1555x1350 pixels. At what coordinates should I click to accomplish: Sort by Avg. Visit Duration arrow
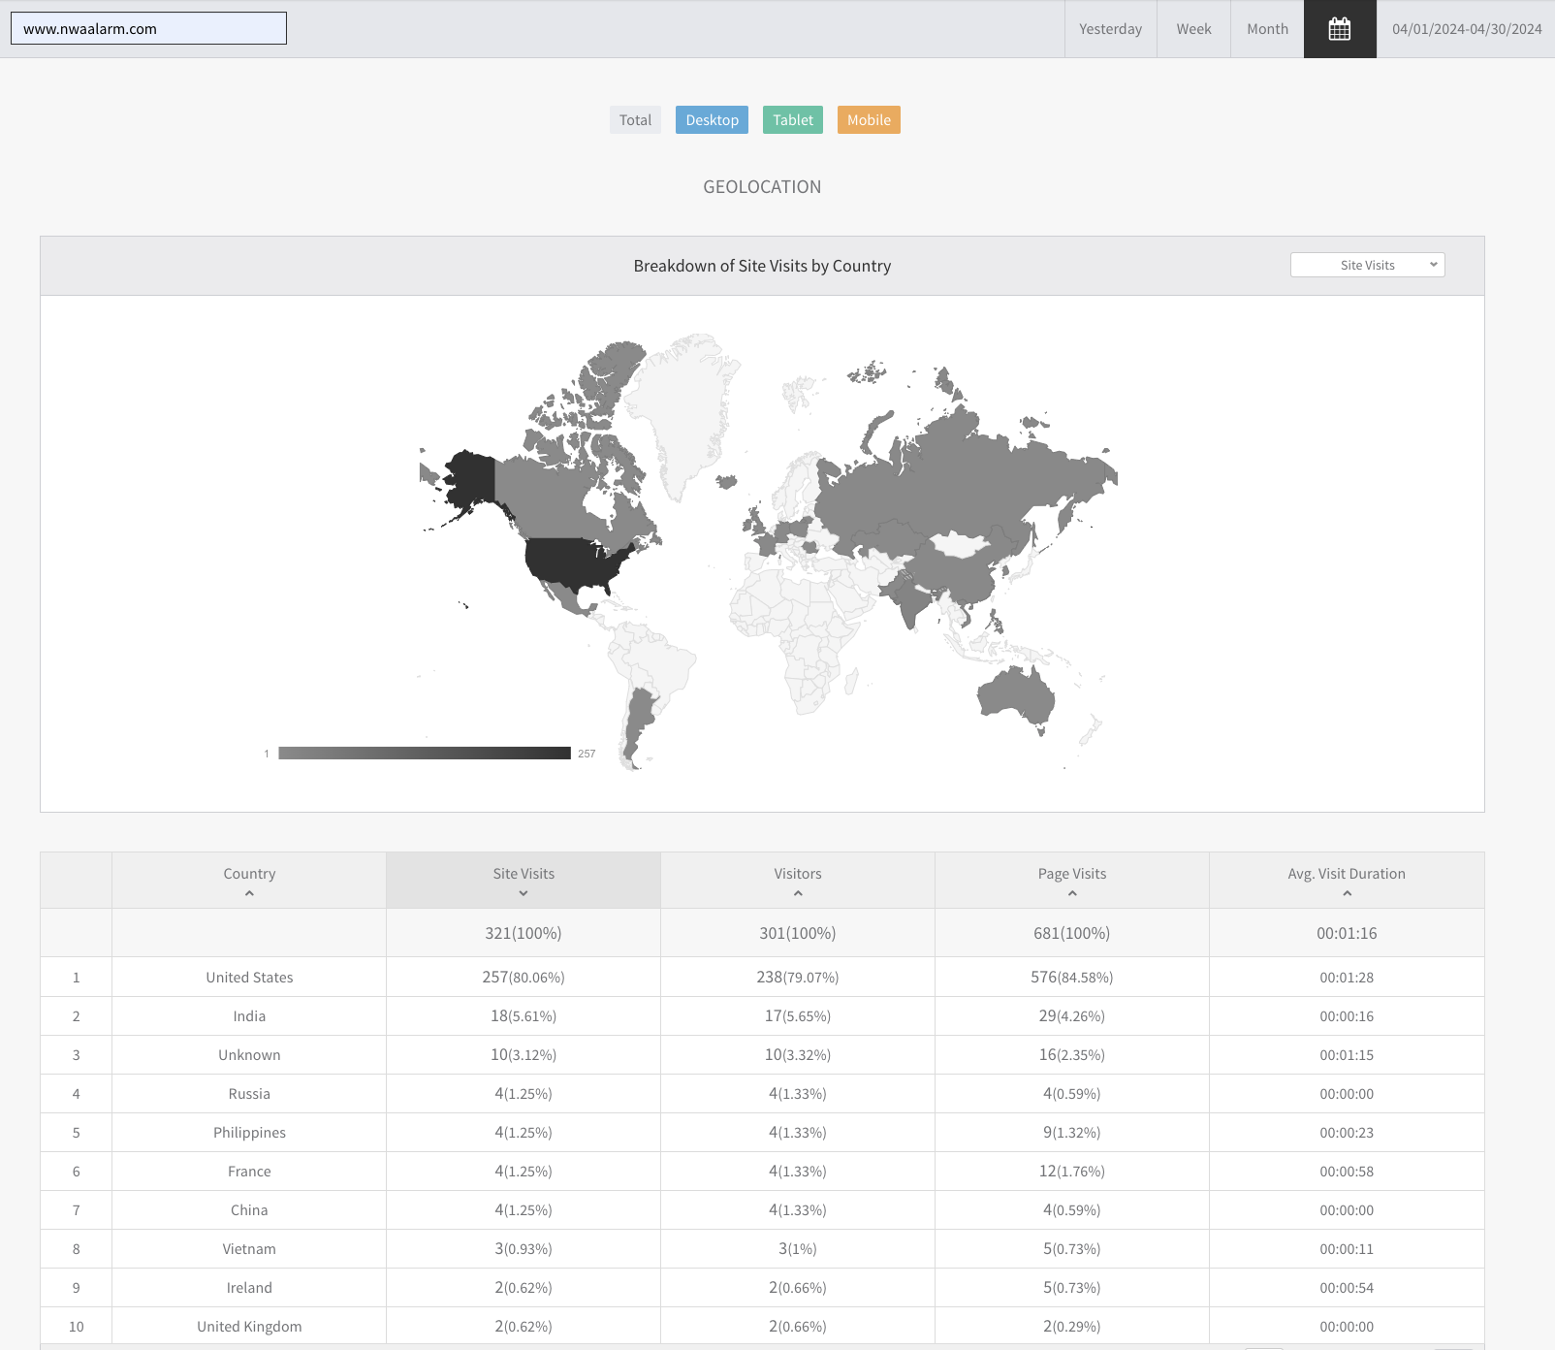tap(1347, 893)
